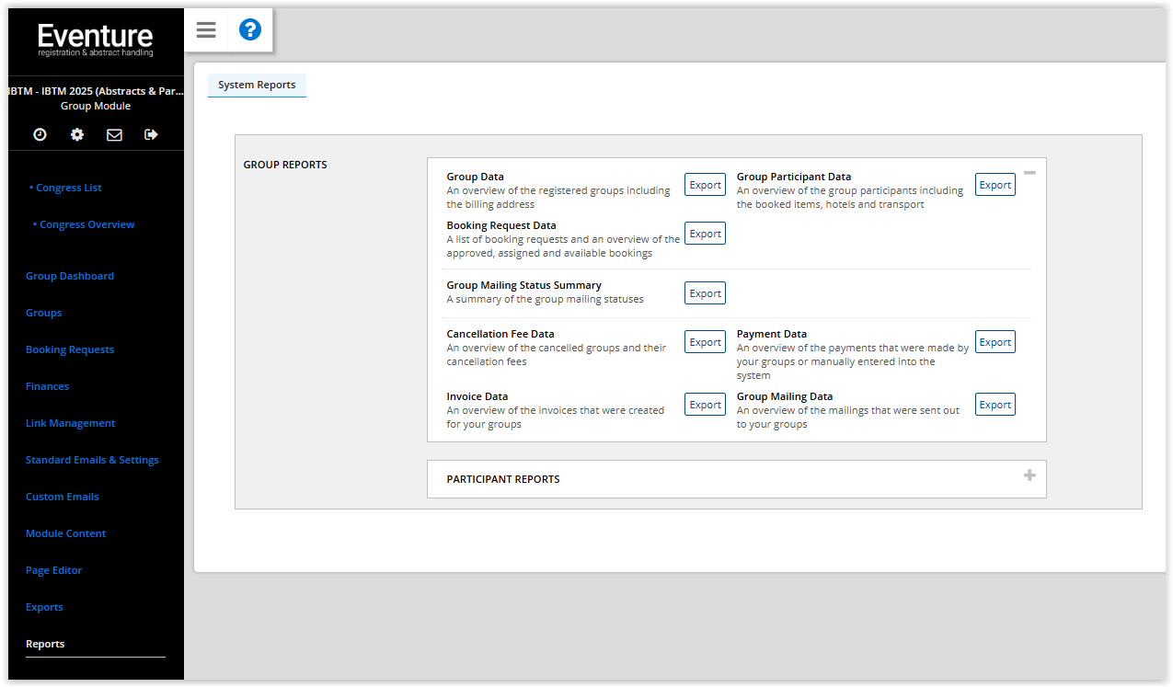
Task: Select Reports in the sidebar menu
Action: tap(45, 643)
